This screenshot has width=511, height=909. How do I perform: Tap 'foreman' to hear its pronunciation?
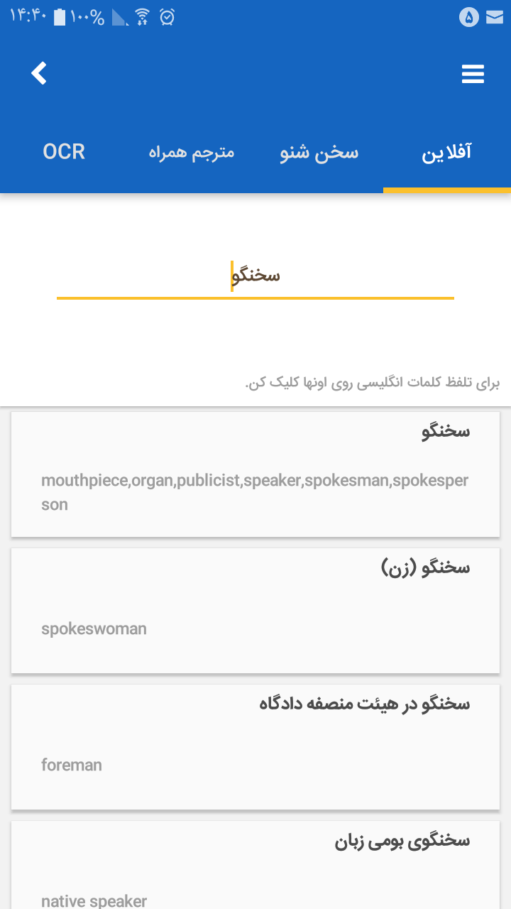click(x=72, y=765)
